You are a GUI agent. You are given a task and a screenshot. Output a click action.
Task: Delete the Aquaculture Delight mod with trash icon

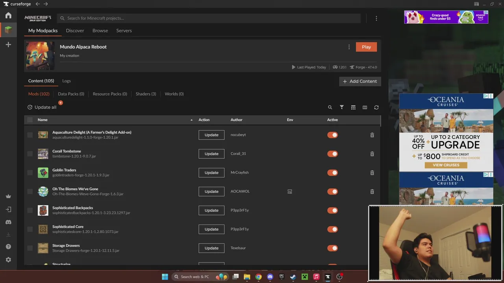point(372,135)
